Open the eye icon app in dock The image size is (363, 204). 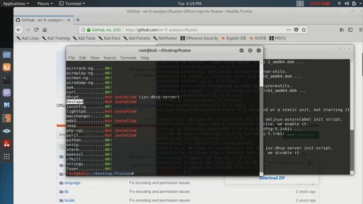6,131
